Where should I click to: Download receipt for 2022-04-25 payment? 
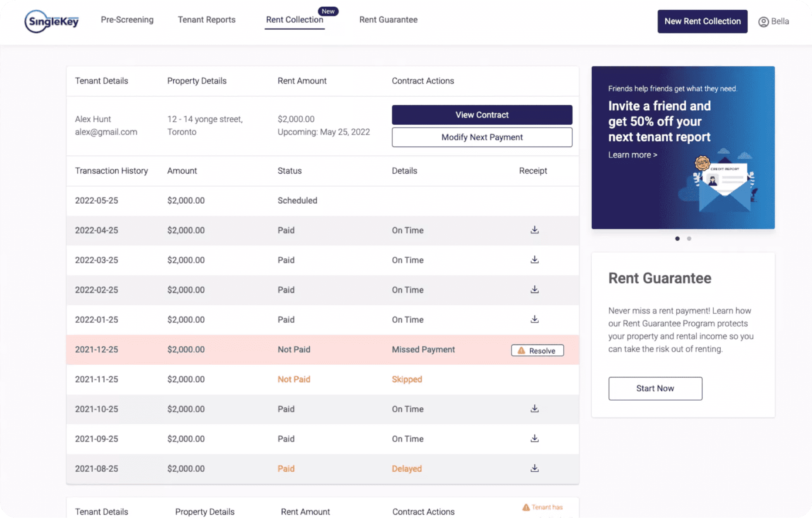click(535, 230)
